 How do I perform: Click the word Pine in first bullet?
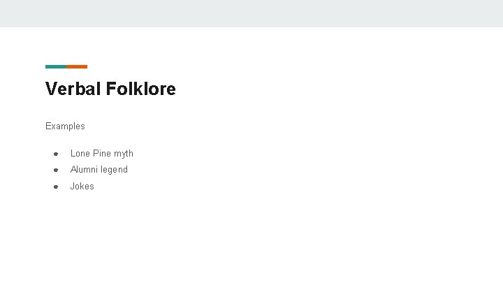coord(102,154)
